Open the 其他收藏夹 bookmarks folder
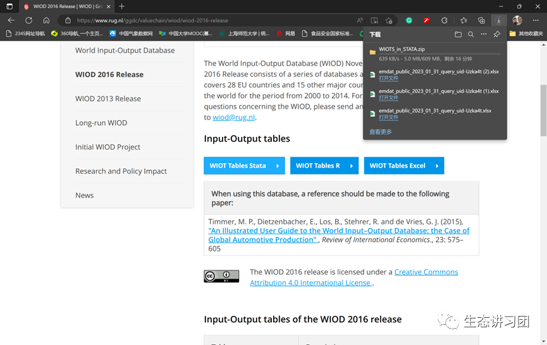 (526, 33)
